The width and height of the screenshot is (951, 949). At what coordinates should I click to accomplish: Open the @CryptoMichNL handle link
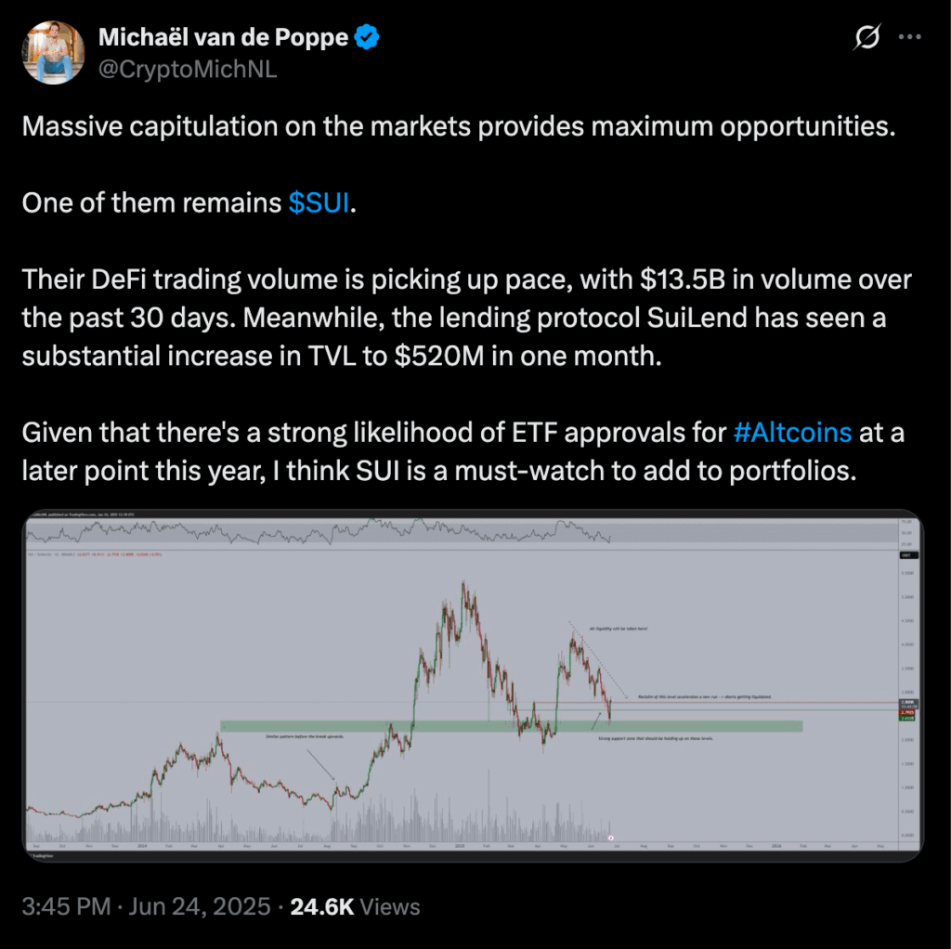[x=188, y=69]
